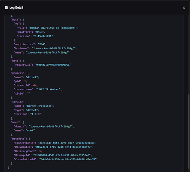190x172 pixels.
Task: Click the request.id value text
Action: [53, 65]
